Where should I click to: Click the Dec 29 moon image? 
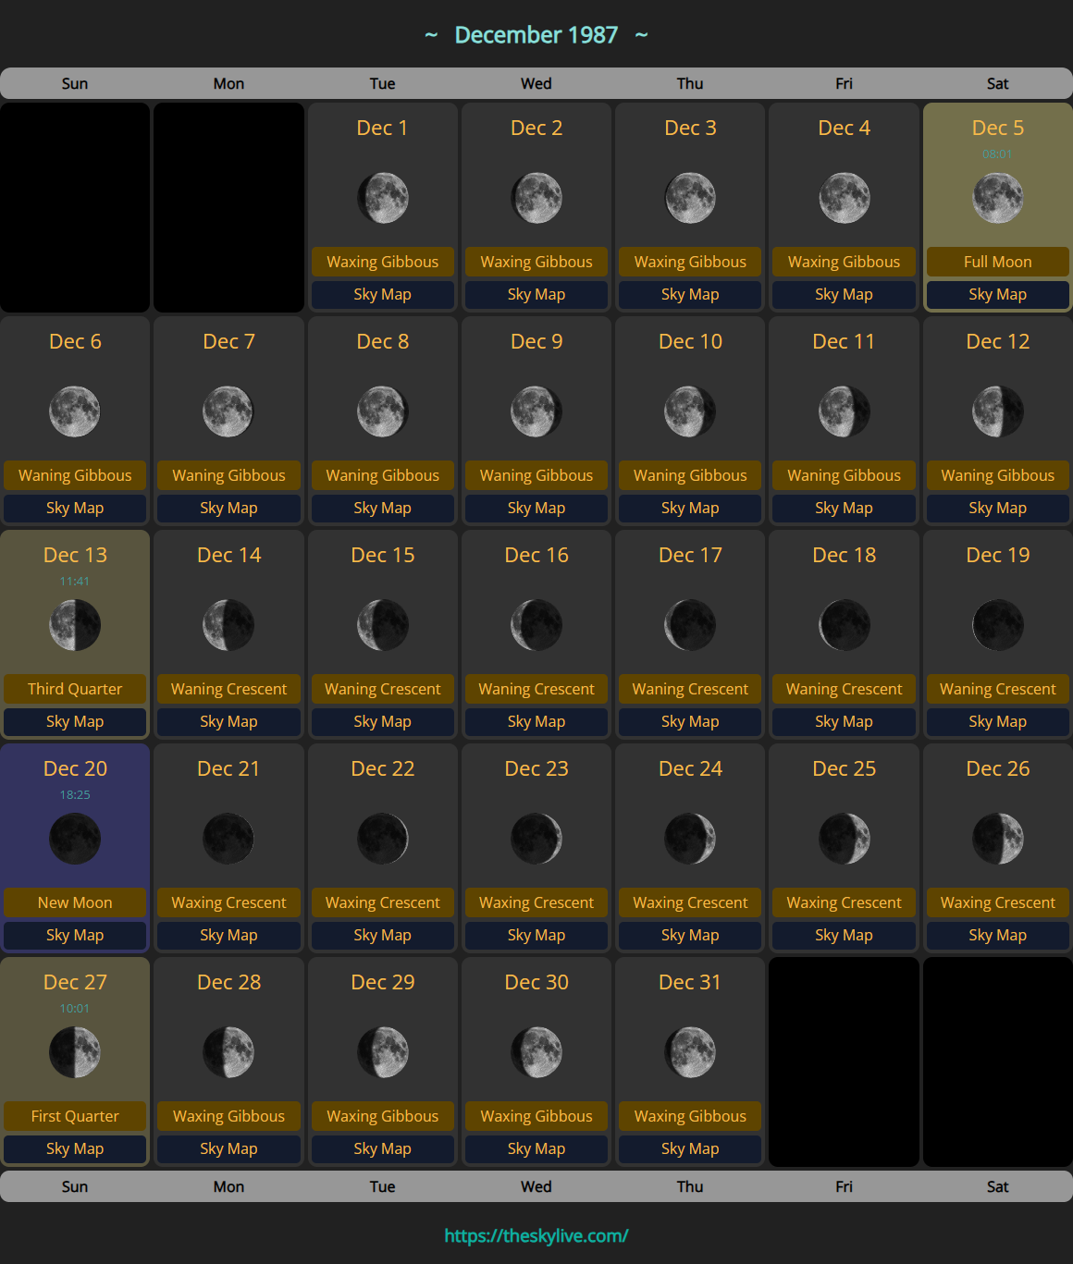click(x=383, y=1052)
